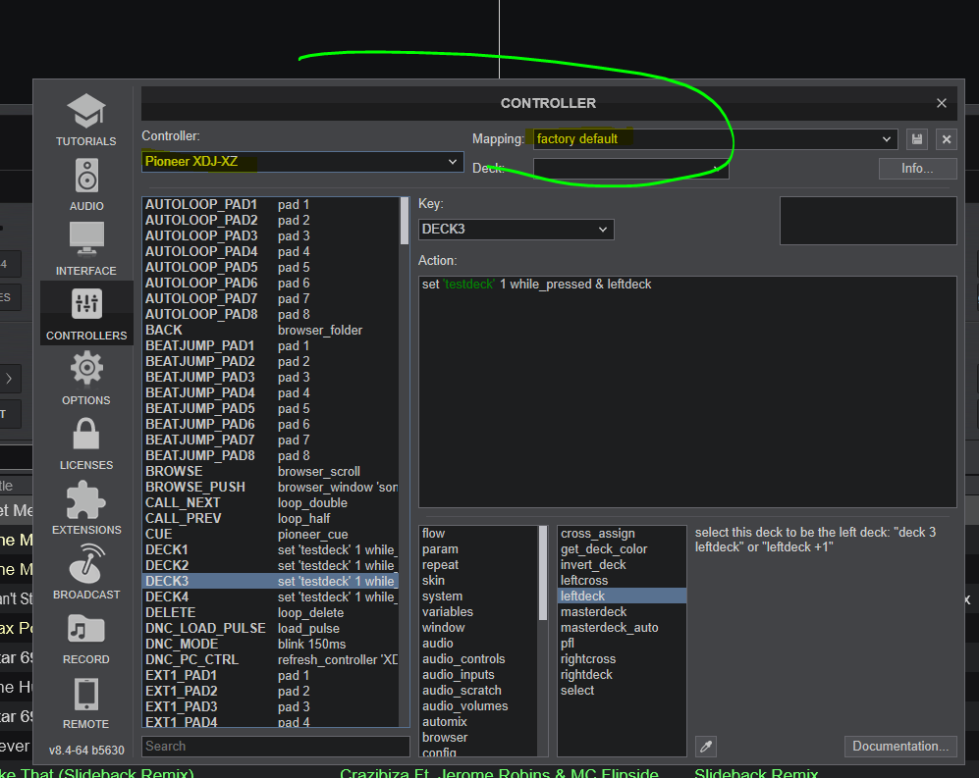Open the Deck dropdown

630,169
